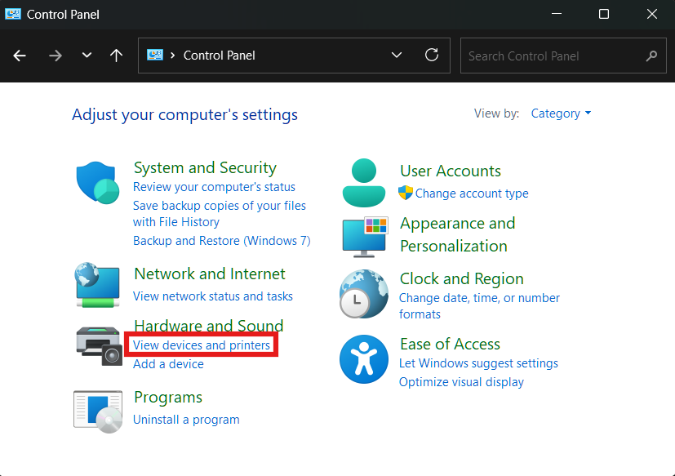Open the Network and Internet globe icon
675x476 pixels.
point(97,284)
